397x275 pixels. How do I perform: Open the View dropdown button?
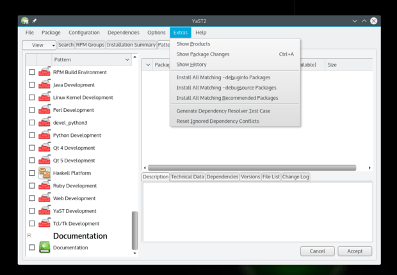[x=39, y=45]
